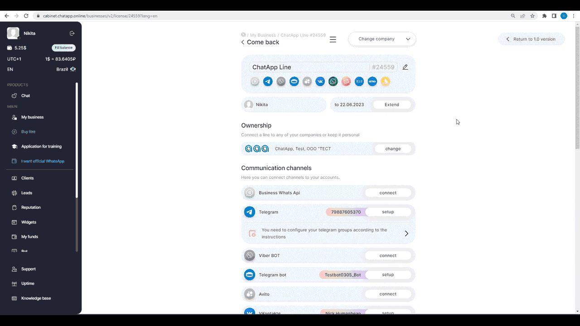580x326 pixels.
Task: Open the Change company dropdown
Action: point(382,39)
